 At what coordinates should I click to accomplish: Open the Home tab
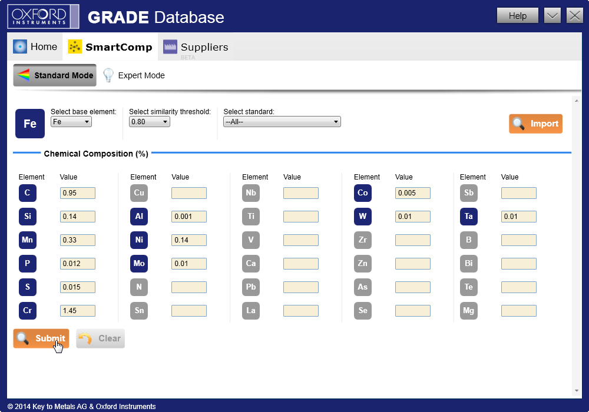point(35,46)
